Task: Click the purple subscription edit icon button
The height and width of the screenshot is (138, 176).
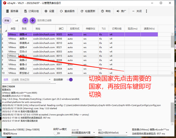Action: pyautogui.click(x=33, y=20)
